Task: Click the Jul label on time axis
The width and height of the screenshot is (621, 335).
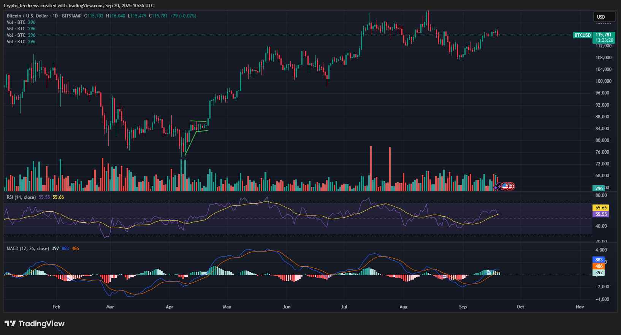Action: (x=344, y=307)
